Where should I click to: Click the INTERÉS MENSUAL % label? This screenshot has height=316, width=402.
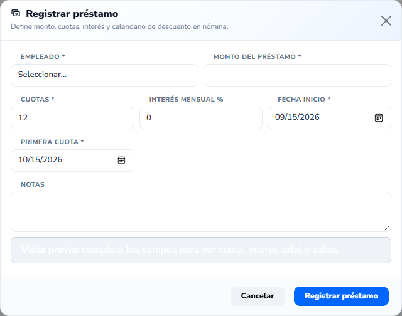point(186,99)
